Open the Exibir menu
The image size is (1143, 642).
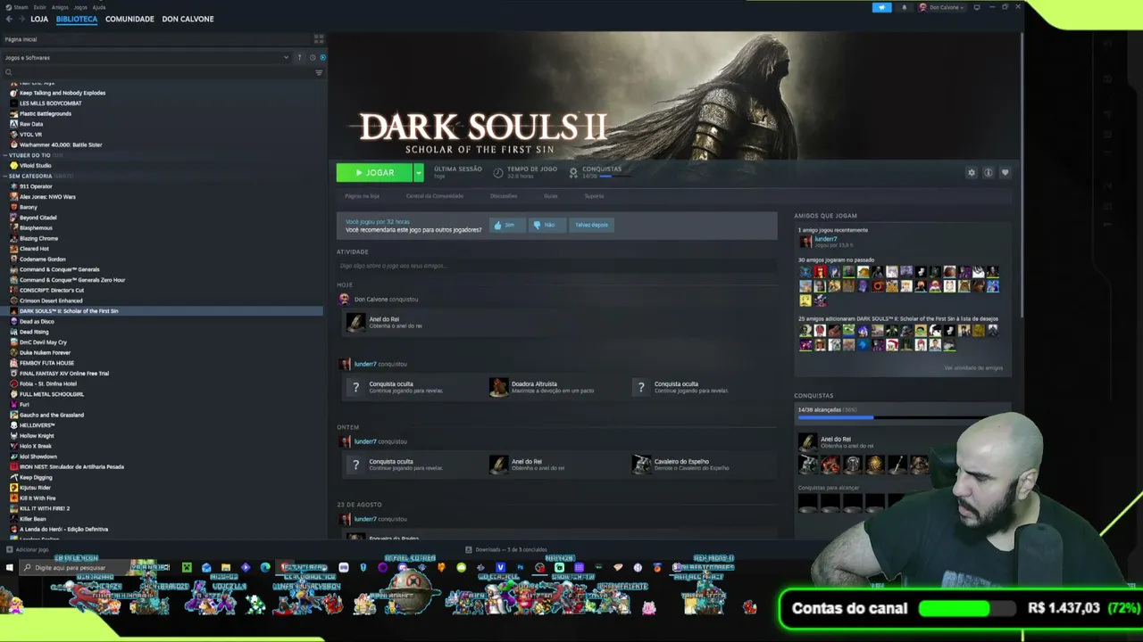40,7
